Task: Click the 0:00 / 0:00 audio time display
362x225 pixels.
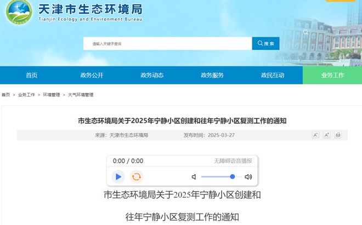Action: tap(128, 161)
